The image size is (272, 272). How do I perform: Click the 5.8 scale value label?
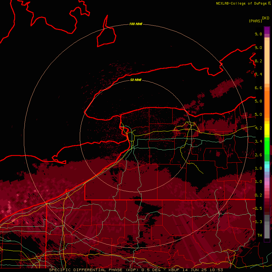pyautogui.click(x=258, y=101)
